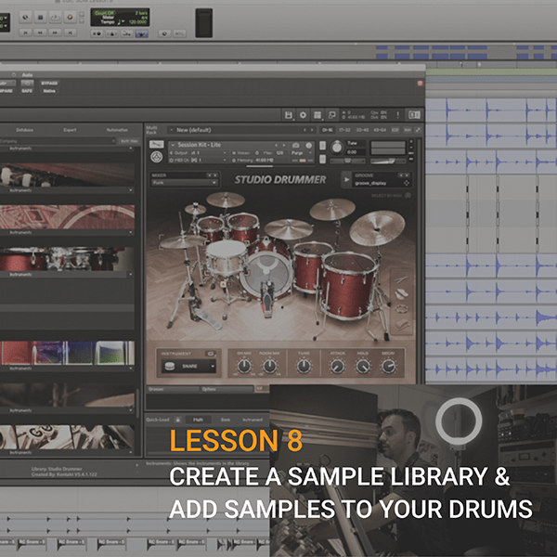Open the New (default) multi preset dropdown
Image resolution: width=557 pixels, height=557 pixels.
click(x=241, y=130)
